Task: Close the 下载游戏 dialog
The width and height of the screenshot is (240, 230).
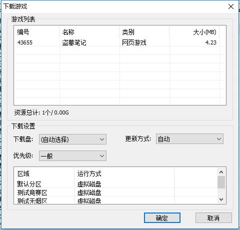Action: tap(231, 6)
